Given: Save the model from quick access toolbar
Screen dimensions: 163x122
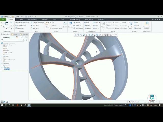Looking at the screenshot, I should [16, 17].
